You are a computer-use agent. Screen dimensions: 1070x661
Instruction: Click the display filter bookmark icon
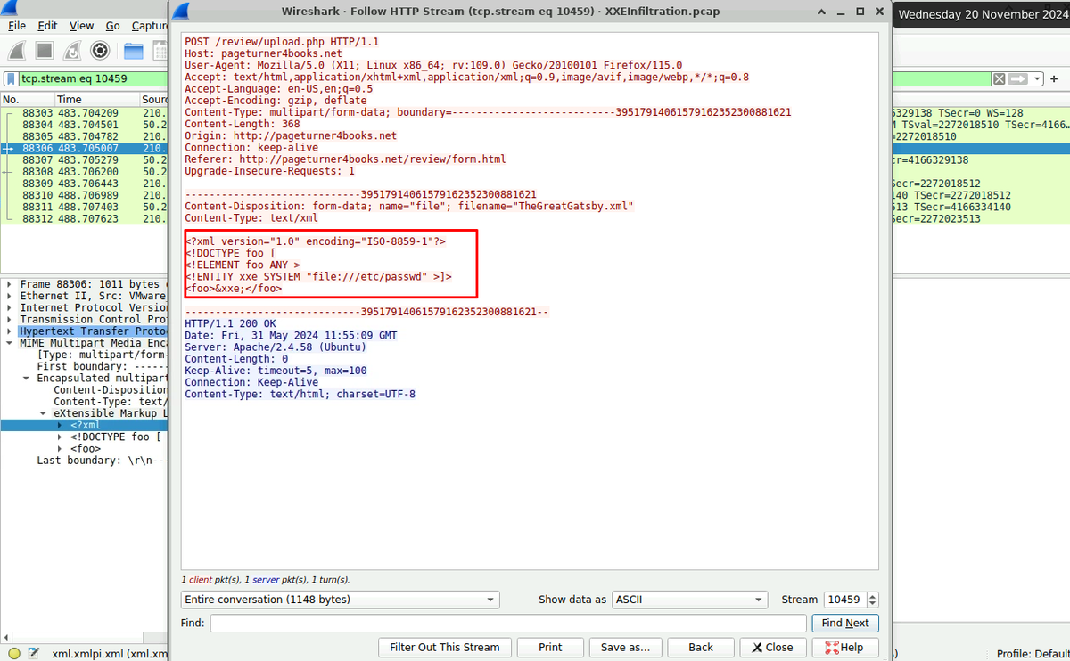tap(12, 78)
